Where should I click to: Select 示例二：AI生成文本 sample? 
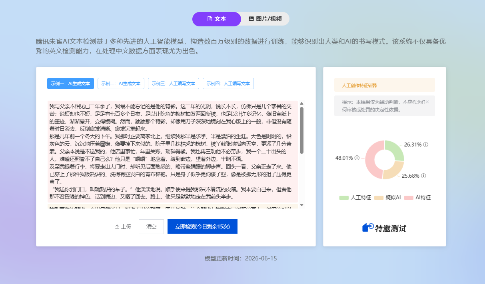click(121, 83)
